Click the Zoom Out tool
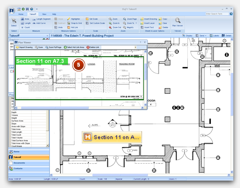This screenshot has height=188, width=240. 115,27
